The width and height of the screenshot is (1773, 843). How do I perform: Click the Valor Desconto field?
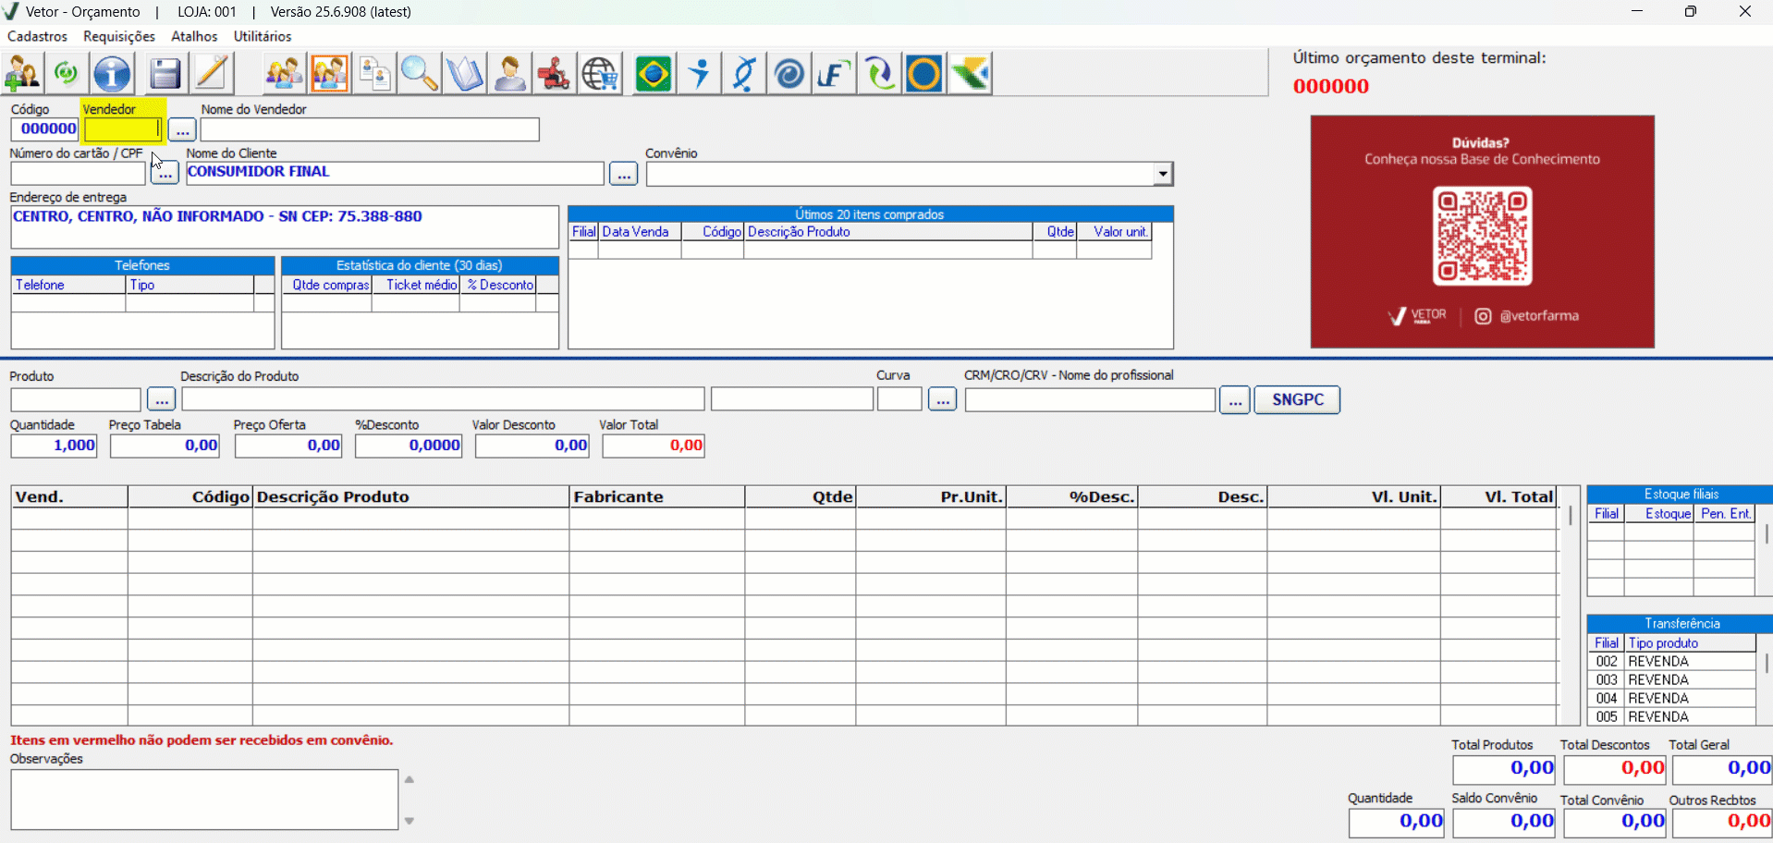tap(532, 446)
